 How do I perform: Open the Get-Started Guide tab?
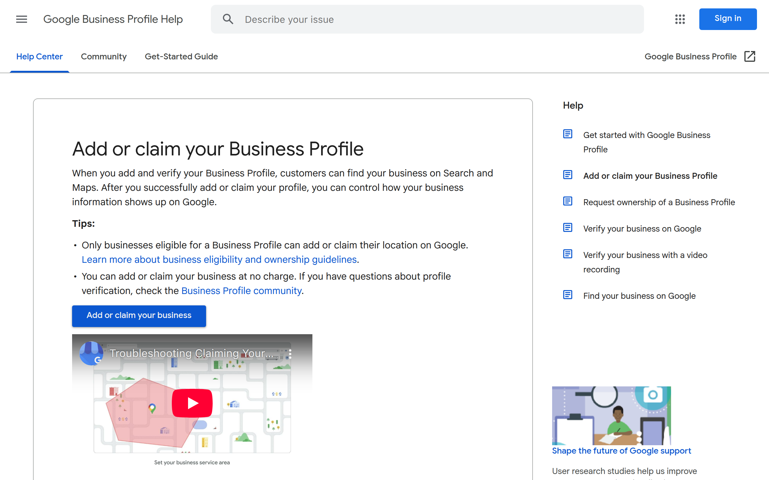[181, 56]
